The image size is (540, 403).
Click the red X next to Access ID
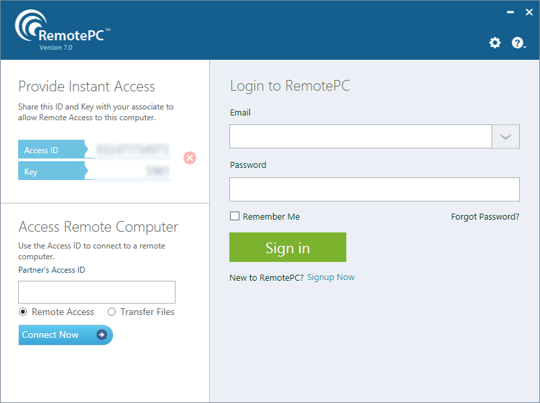point(190,158)
